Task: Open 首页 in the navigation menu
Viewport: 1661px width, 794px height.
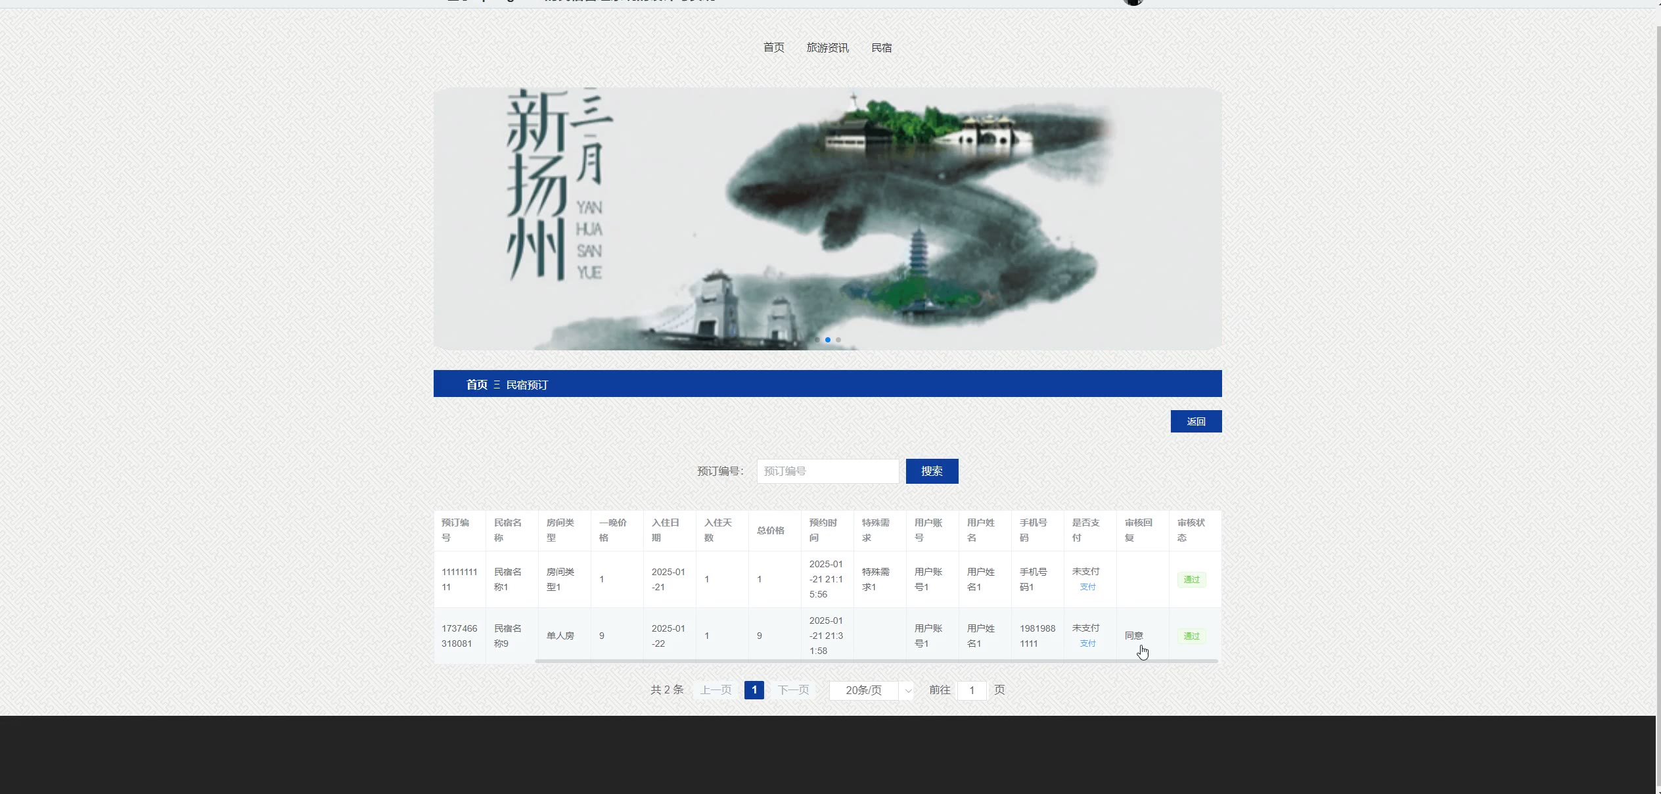Action: click(x=773, y=47)
